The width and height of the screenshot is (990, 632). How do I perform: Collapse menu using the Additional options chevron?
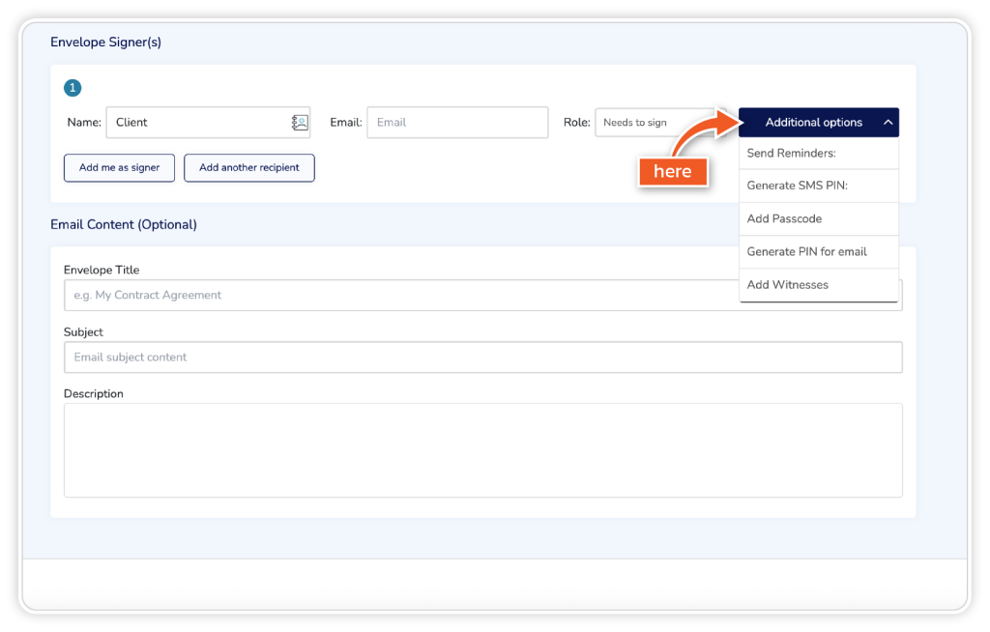point(888,123)
